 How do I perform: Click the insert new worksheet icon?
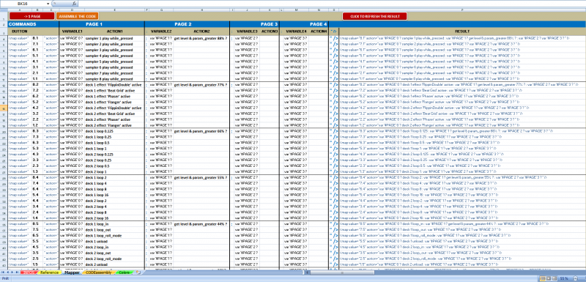(138, 272)
